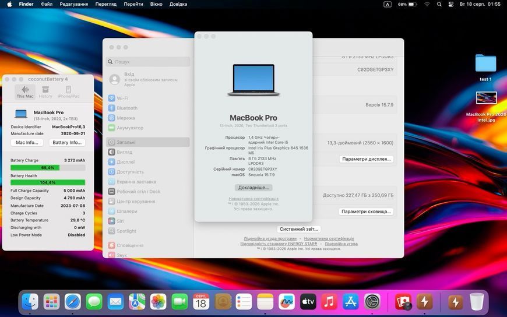
Task: Open ENERGY STAR compliance link
Action: click(x=279, y=244)
